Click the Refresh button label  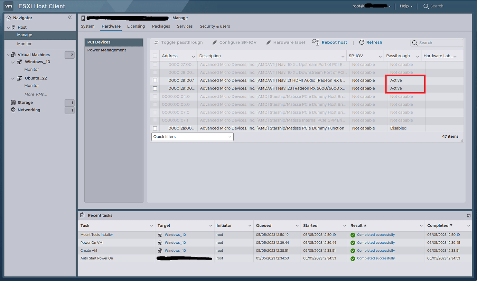[x=374, y=42]
